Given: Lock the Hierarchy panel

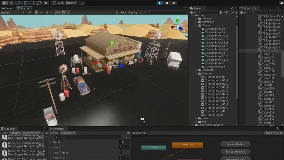Looking at the screenshot, I should coord(277,8).
